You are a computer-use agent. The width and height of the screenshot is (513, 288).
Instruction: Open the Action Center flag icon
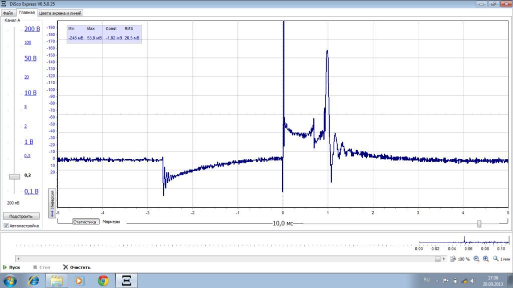pyautogui.click(x=446, y=281)
